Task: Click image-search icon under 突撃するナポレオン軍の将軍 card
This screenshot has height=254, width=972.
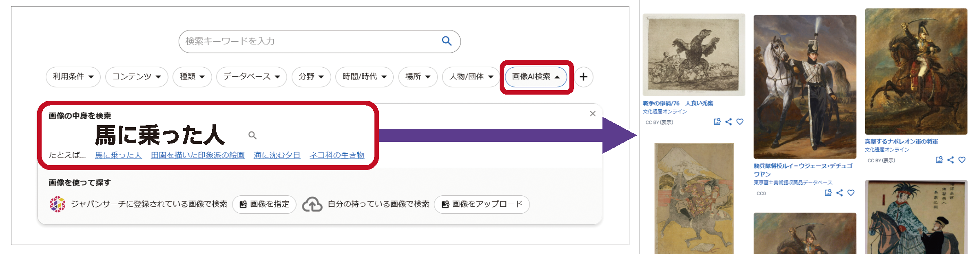Action: coord(939,160)
